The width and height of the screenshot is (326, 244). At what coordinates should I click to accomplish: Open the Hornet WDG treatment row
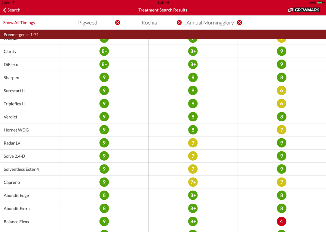(x=163, y=130)
